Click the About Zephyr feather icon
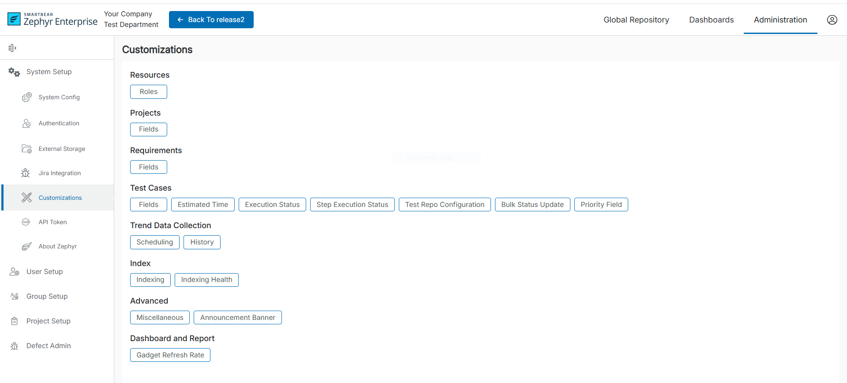This screenshot has width=847, height=383. [26, 246]
